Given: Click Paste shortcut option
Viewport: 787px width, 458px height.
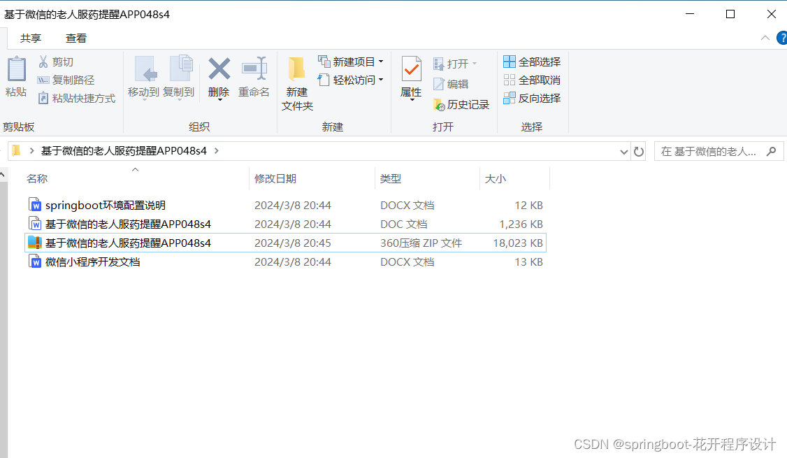Looking at the screenshot, I should pyautogui.click(x=77, y=99).
